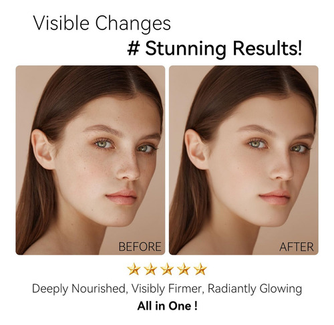334x325 pixels.
Task: Click 'Radiantly Glowing' text
Action: click(x=255, y=289)
